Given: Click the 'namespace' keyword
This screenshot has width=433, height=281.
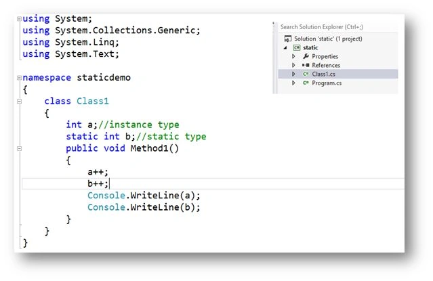Looking at the screenshot, I should [x=47, y=78].
